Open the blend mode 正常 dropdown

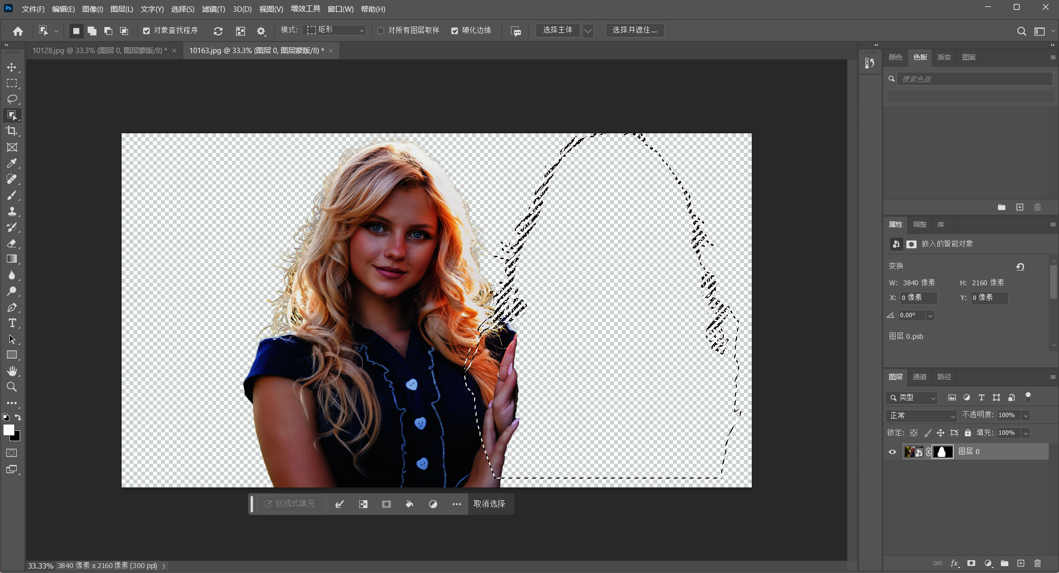(921, 416)
